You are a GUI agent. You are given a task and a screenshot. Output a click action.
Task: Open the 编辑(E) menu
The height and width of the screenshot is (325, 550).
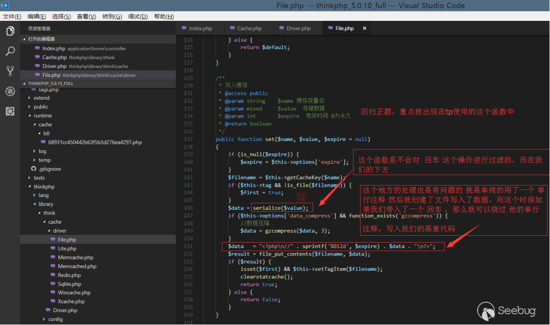coord(37,16)
